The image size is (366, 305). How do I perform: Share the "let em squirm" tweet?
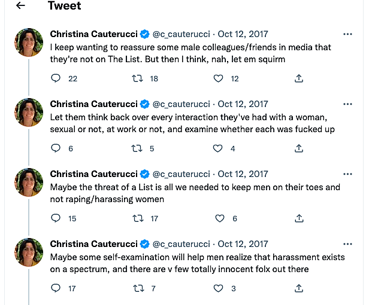click(x=299, y=78)
